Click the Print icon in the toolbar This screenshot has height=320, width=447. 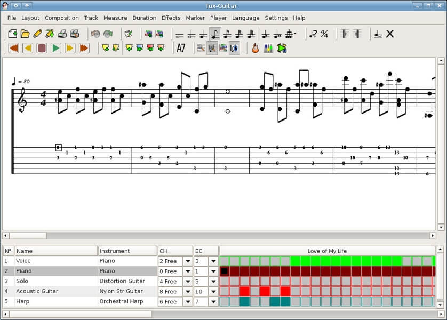62,34
